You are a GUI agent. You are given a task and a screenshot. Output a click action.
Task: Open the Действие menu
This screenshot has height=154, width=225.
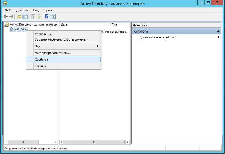pos(23,10)
